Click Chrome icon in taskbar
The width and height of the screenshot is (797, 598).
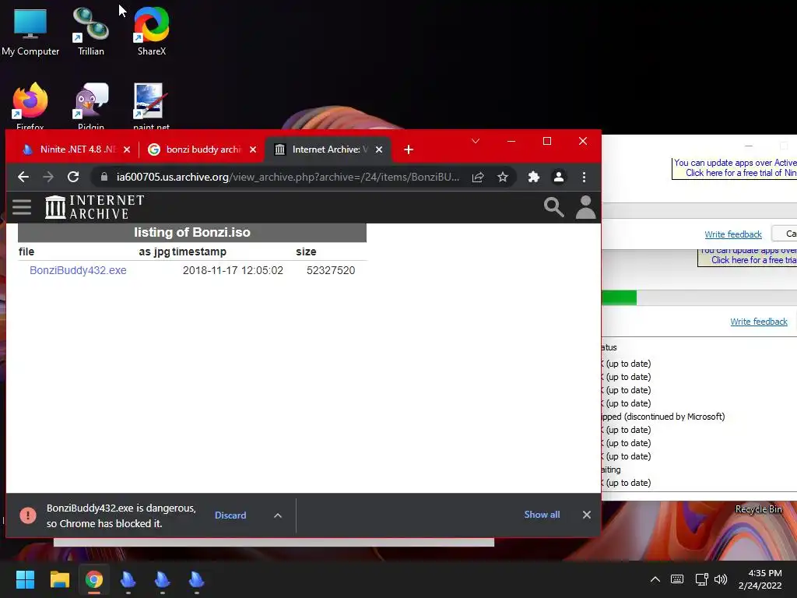click(93, 579)
